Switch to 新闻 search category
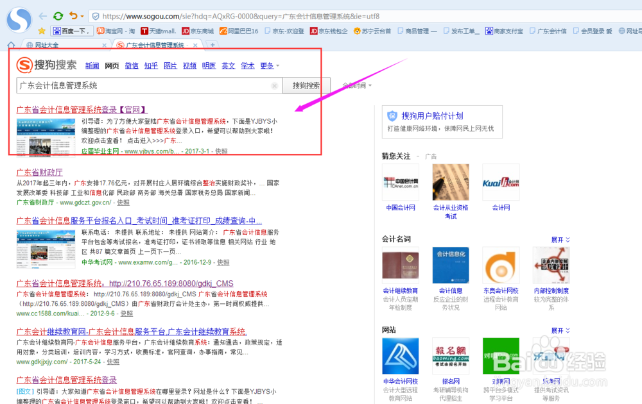This screenshot has width=642, height=404. pyautogui.click(x=92, y=65)
